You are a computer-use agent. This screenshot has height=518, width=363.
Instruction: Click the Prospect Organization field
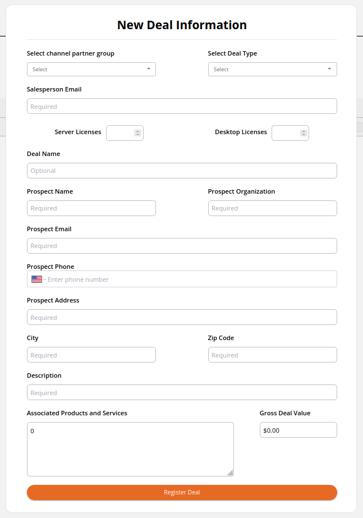coord(273,208)
